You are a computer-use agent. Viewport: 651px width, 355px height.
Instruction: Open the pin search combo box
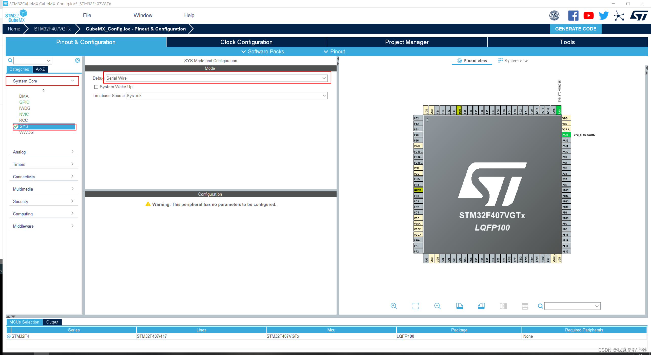[572, 306]
